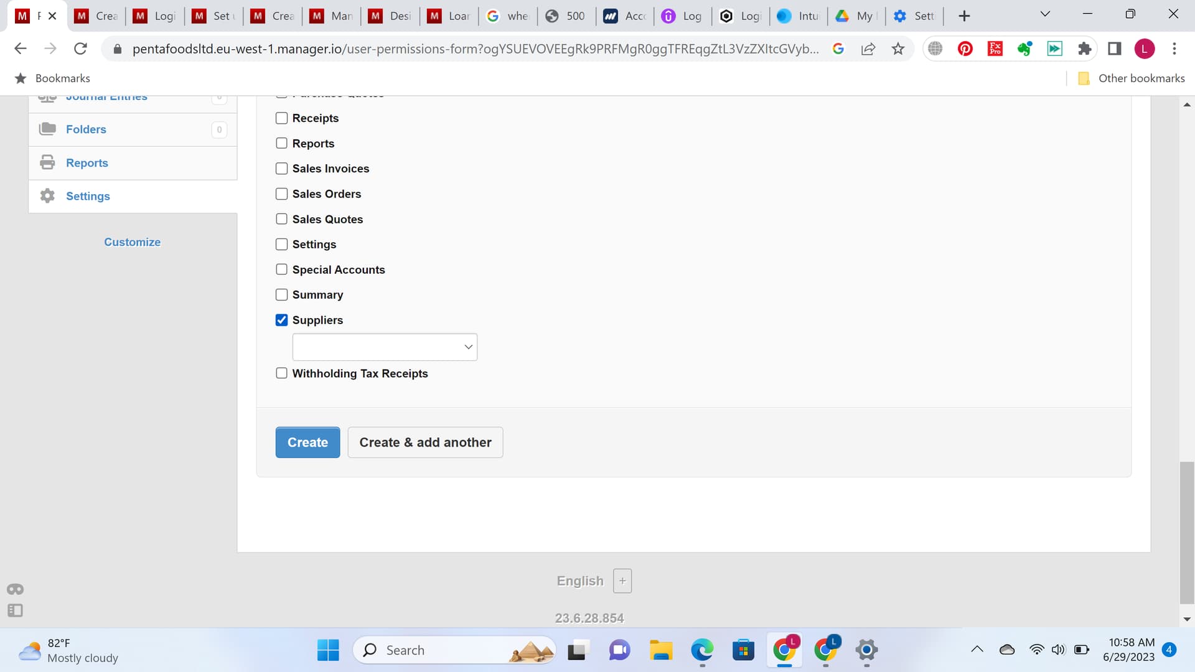Click the bookmark star icon in address bar
Image resolution: width=1195 pixels, height=672 pixels.
pos(897,49)
